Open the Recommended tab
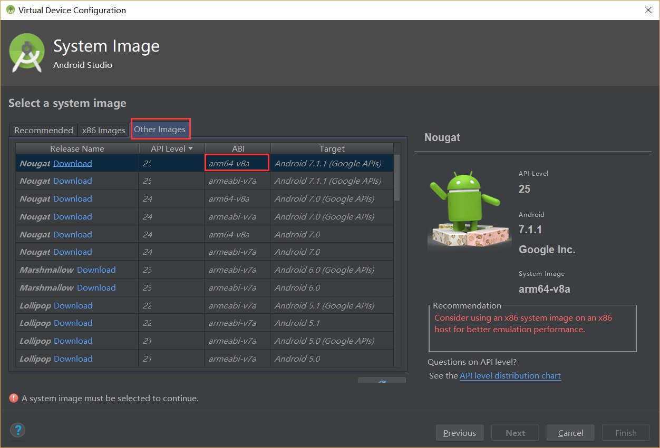This screenshot has width=660, height=448. (43, 130)
